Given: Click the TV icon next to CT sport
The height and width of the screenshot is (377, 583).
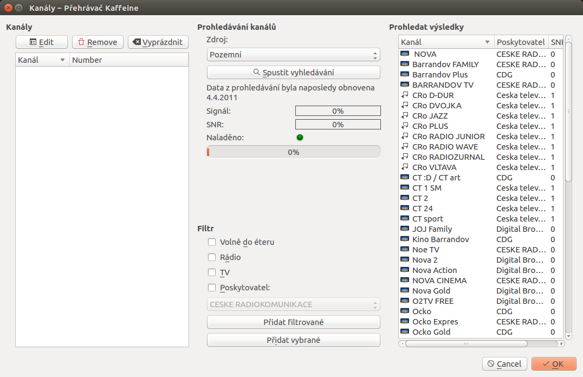Looking at the screenshot, I should 405,219.
